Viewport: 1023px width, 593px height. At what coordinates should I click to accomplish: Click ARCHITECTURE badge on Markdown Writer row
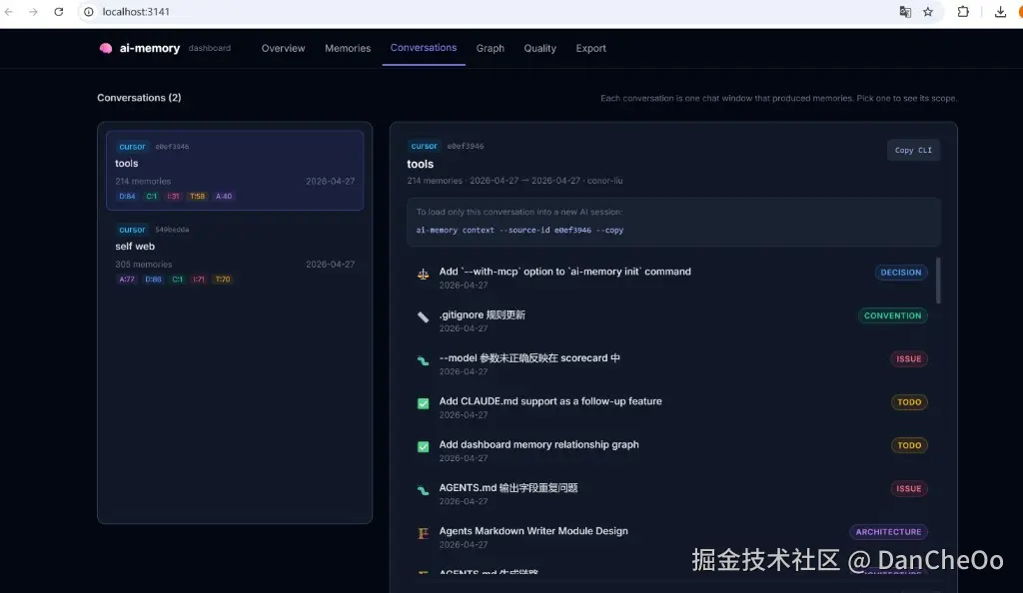(888, 532)
